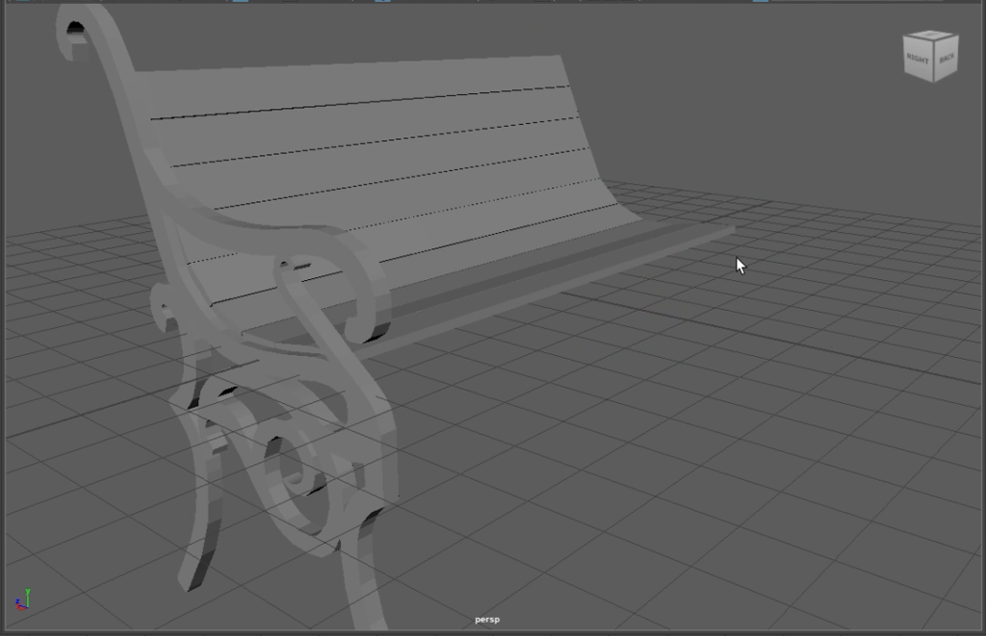Screen dimensions: 986x636
Task: Click the BACK face of the ViewCube
Action: coord(947,57)
